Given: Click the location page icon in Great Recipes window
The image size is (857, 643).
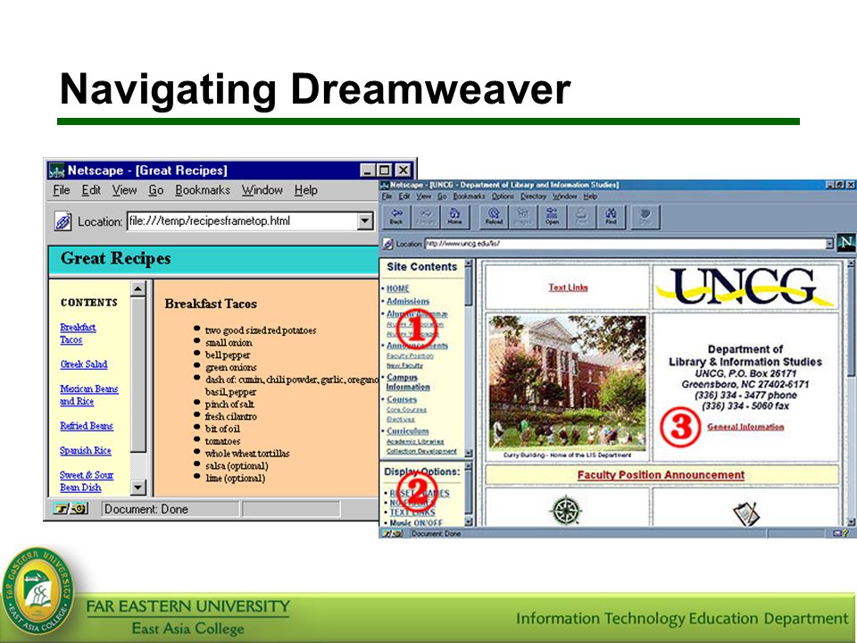Looking at the screenshot, I should point(62,221).
